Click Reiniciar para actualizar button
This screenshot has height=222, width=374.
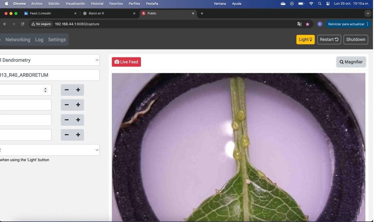(x=346, y=24)
